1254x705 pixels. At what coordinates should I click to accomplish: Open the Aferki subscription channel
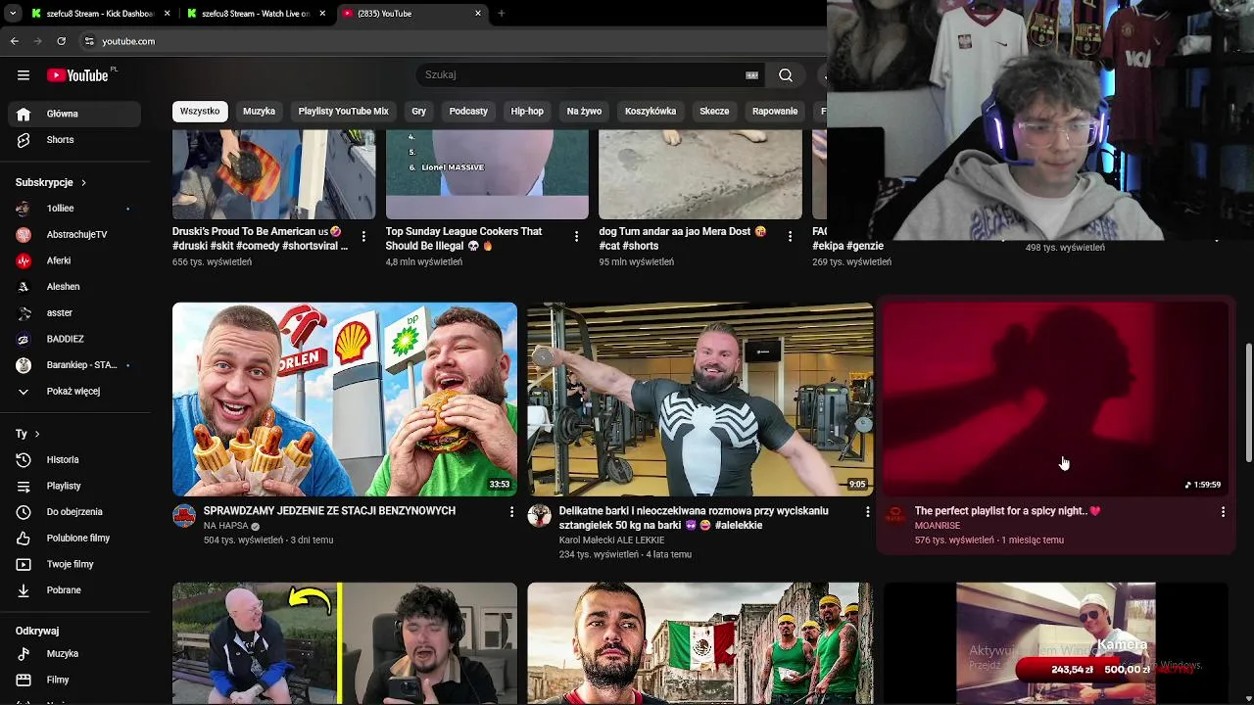click(74, 260)
